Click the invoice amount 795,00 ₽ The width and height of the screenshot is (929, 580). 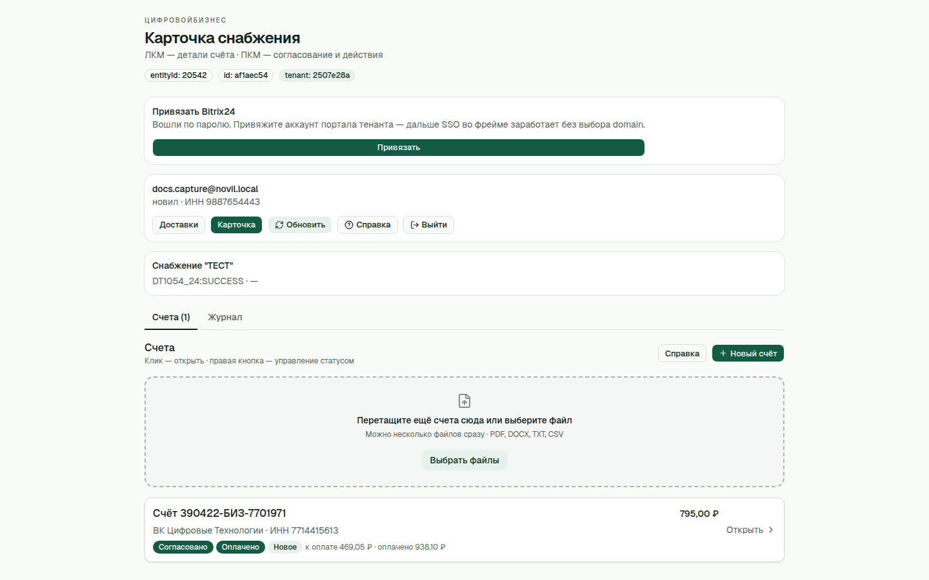(699, 514)
